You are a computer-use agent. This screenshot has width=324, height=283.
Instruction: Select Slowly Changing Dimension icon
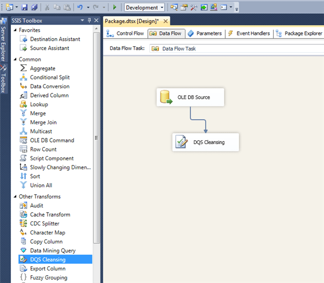pos(24,167)
